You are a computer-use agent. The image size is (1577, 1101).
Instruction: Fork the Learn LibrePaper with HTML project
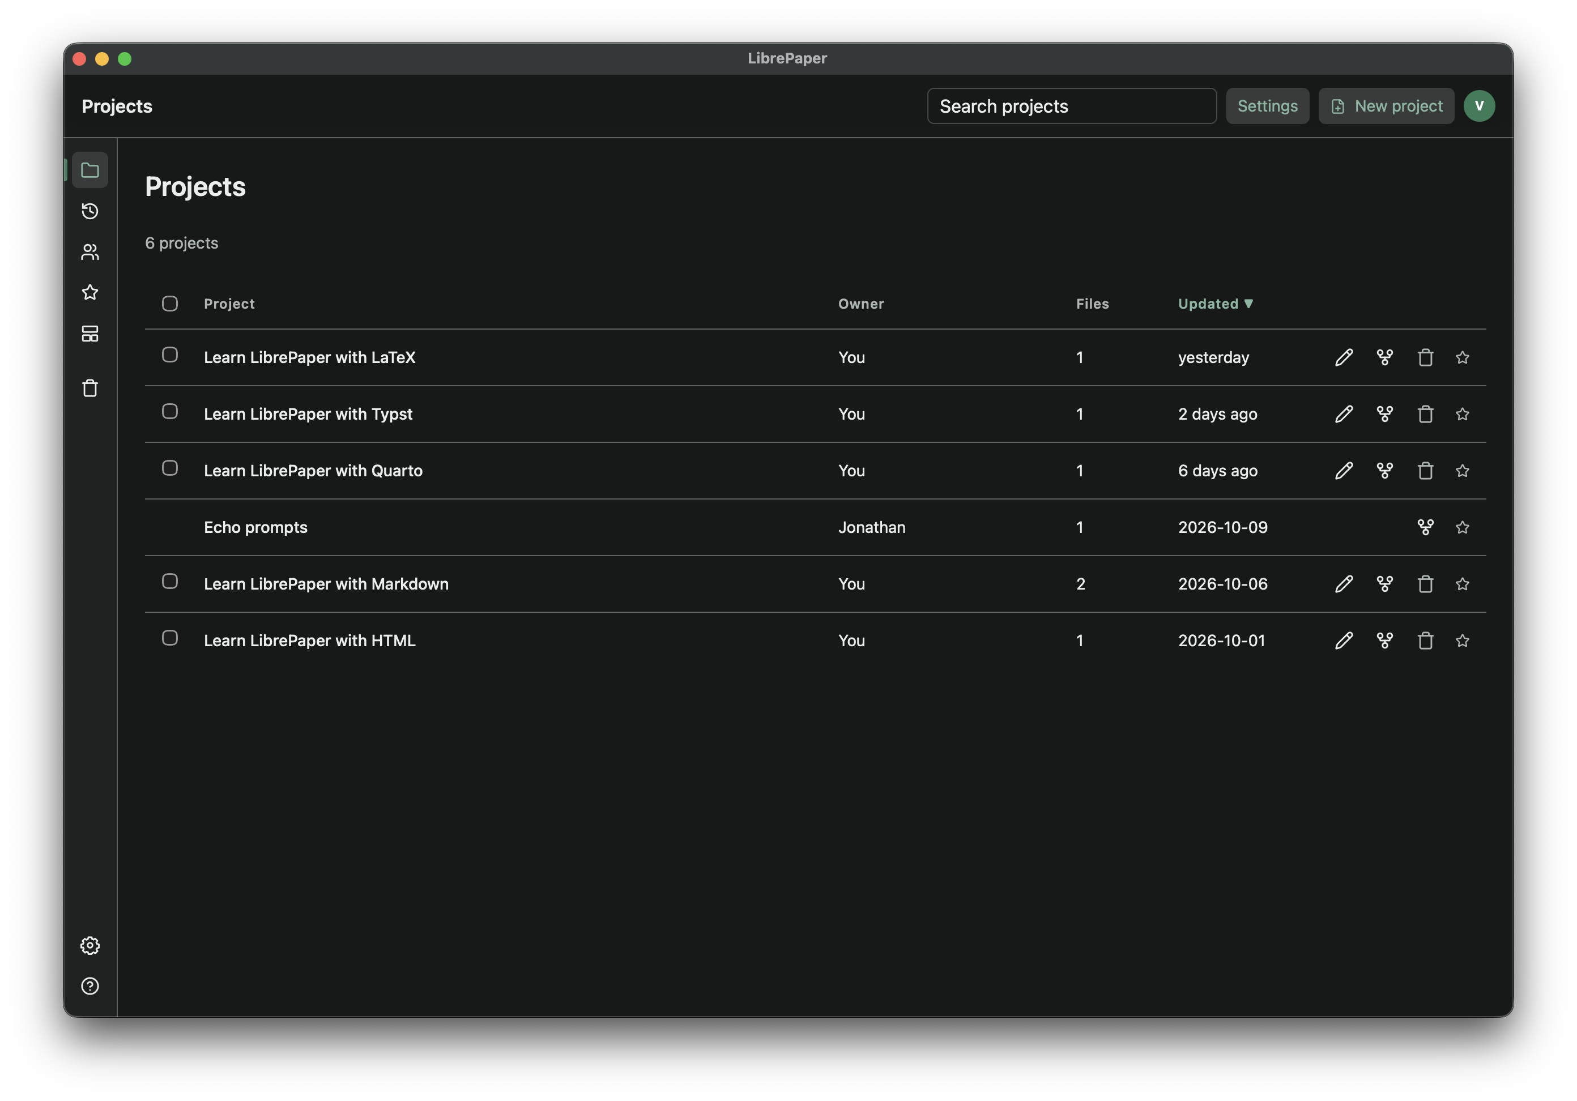click(x=1384, y=641)
